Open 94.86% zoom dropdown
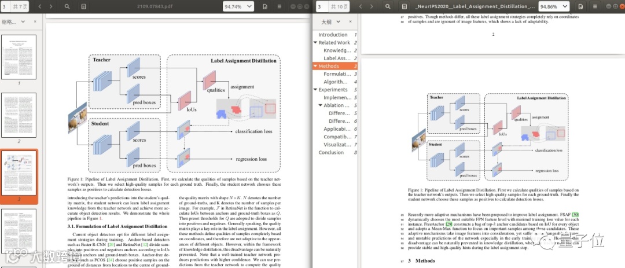The height and width of the screenshot is (268, 625). point(554,6)
